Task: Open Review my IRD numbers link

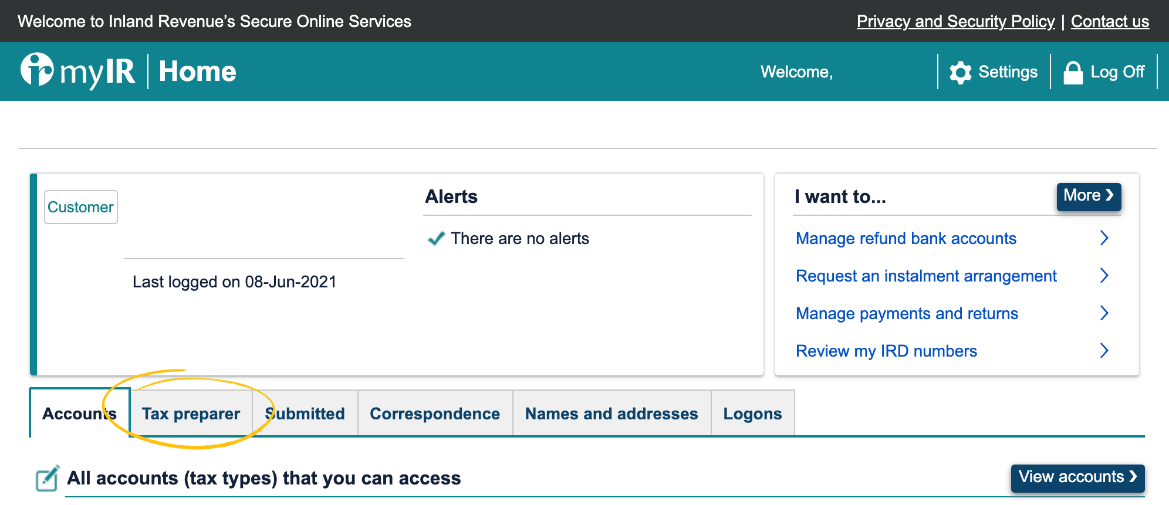Action: (x=886, y=351)
